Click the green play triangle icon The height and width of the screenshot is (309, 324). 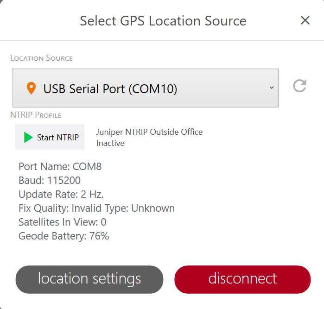tap(29, 137)
